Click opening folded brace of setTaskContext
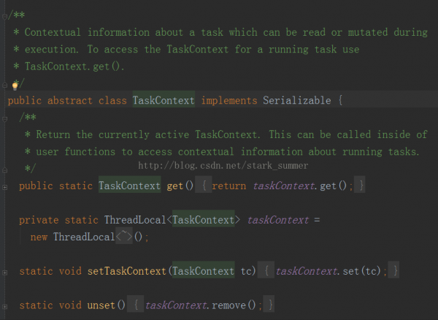The height and width of the screenshot is (320, 438). point(266,270)
